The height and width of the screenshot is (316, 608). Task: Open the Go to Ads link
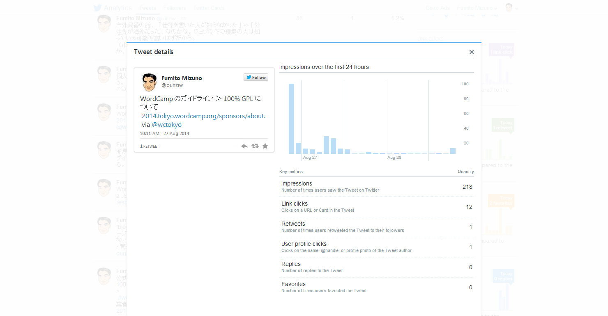(x=438, y=8)
